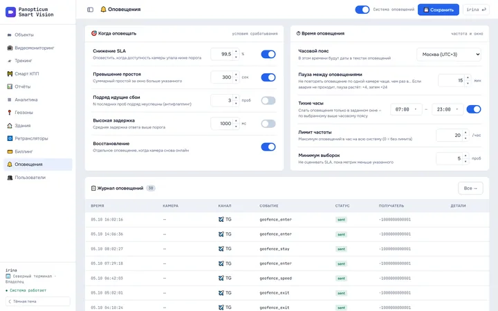498x311 pixels.
Task: Enable the Подряд идущие сбои toggle
Action: (x=268, y=101)
